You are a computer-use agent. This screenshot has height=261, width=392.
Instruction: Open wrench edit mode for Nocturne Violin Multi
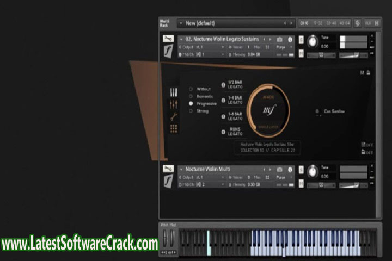168,169
